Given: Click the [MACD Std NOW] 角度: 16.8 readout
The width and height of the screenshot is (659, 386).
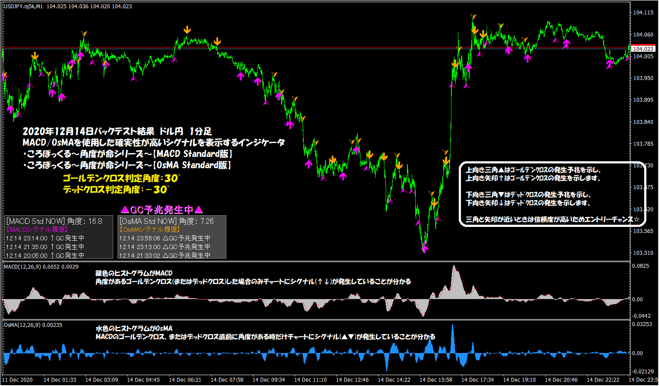Looking at the screenshot, I should click(54, 221).
